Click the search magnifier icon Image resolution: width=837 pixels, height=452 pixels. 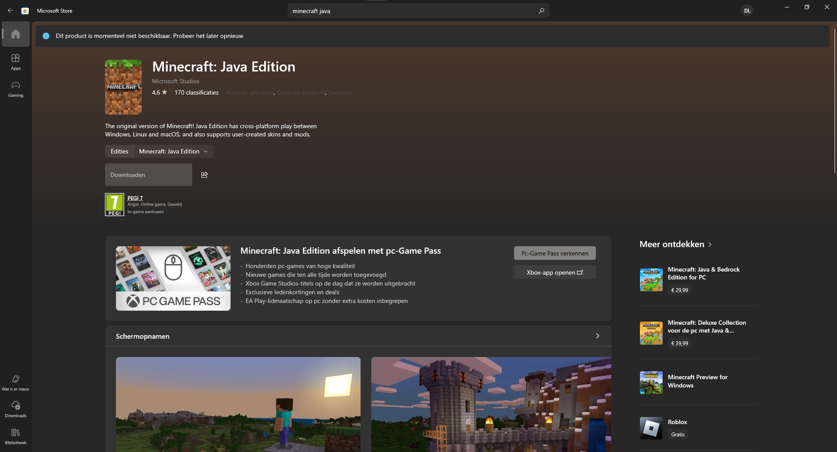541,11
